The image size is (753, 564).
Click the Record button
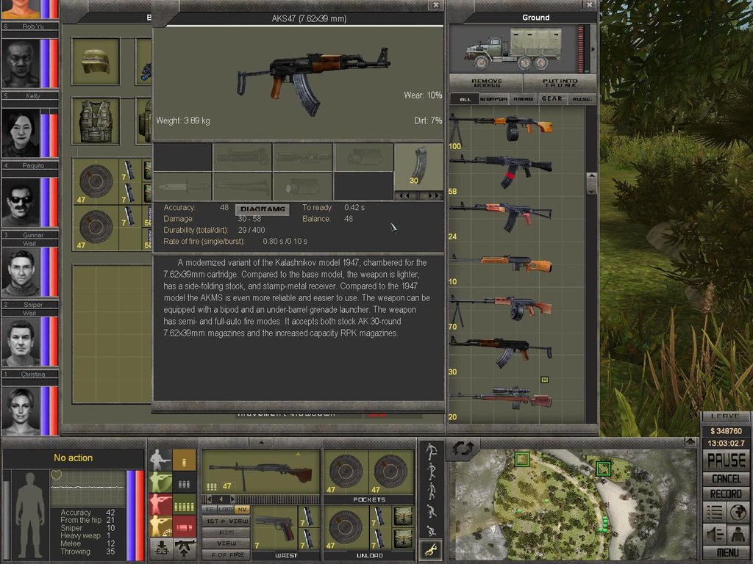click(726, 493)
